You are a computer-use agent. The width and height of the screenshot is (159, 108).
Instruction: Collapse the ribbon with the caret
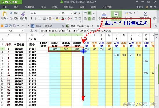[x=137, y=2]
